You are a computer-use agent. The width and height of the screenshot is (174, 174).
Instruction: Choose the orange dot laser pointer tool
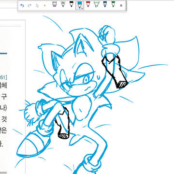click(44, 5)
